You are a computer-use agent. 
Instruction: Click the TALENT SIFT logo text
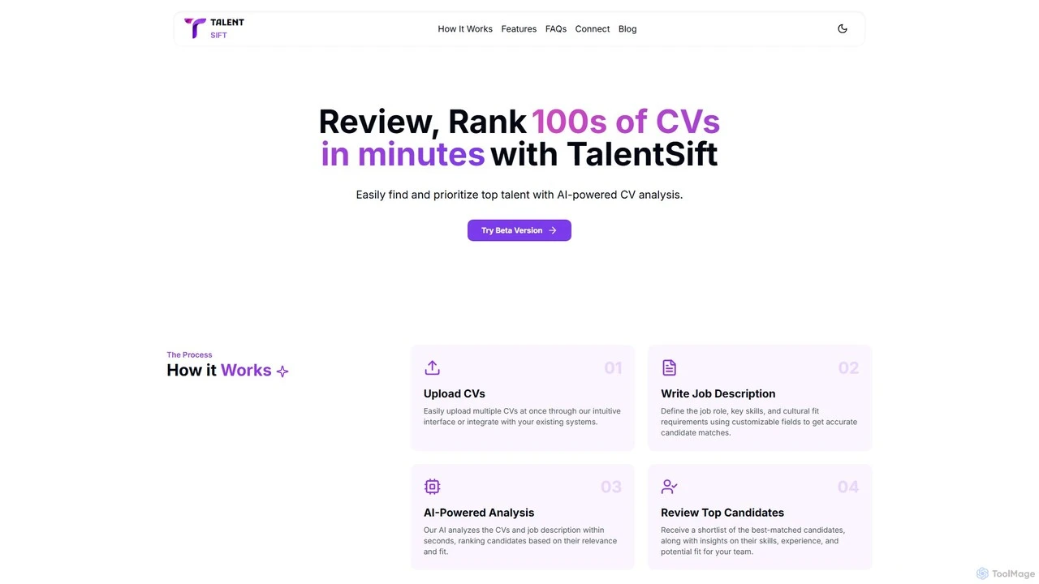tap(227, 28)
